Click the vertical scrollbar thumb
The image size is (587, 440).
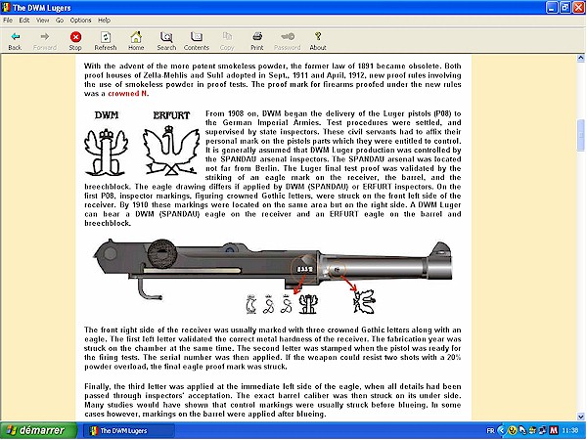tap(580, 136)
